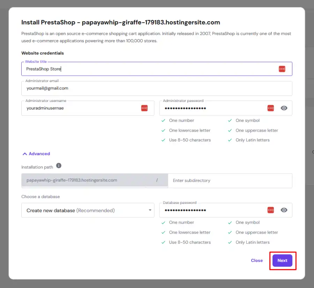The image size is (314, 288).
Task: Click the Install PrestaShop dialog title
Action: [121, 22]
